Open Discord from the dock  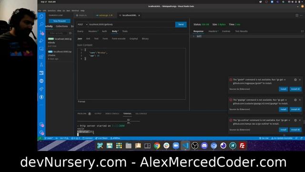204,146
